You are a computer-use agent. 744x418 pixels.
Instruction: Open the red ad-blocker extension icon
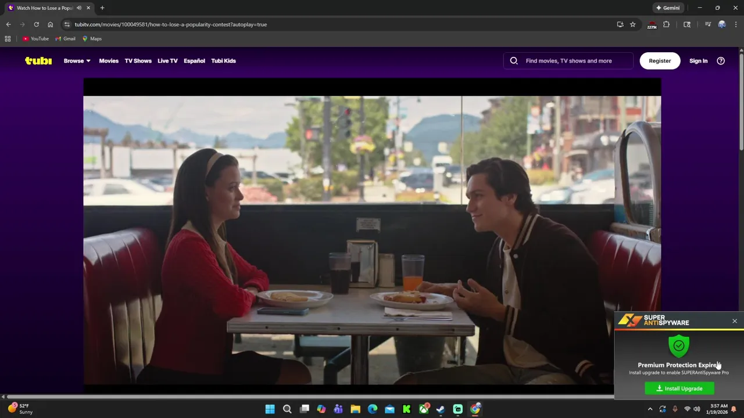[x=652, y=24]
